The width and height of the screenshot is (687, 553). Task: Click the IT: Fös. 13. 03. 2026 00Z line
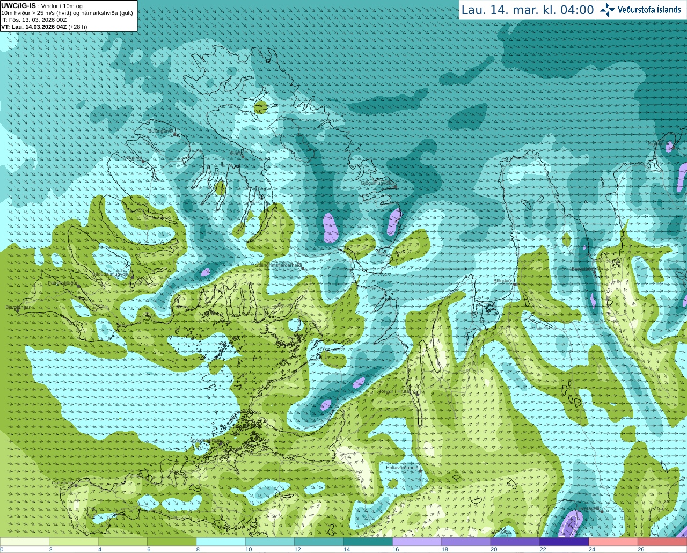[x=34, y=20]
